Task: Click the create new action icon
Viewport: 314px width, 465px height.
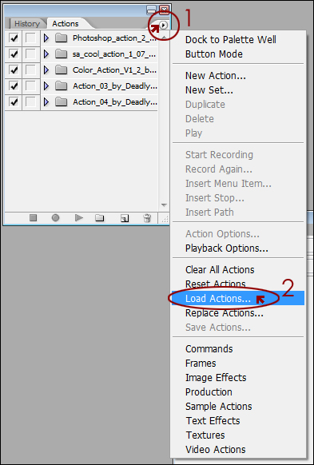Action: click(x=125, y=219)
